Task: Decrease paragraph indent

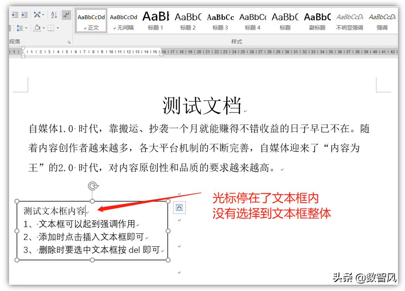Action: (x=15, y=15)
